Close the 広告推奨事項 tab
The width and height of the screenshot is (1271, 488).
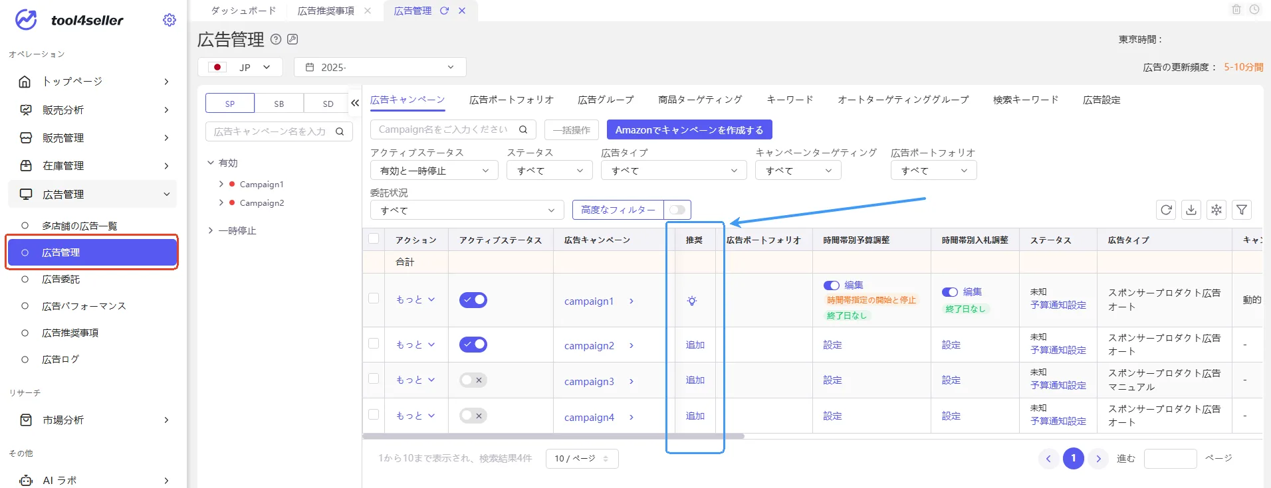pos(368,11)
